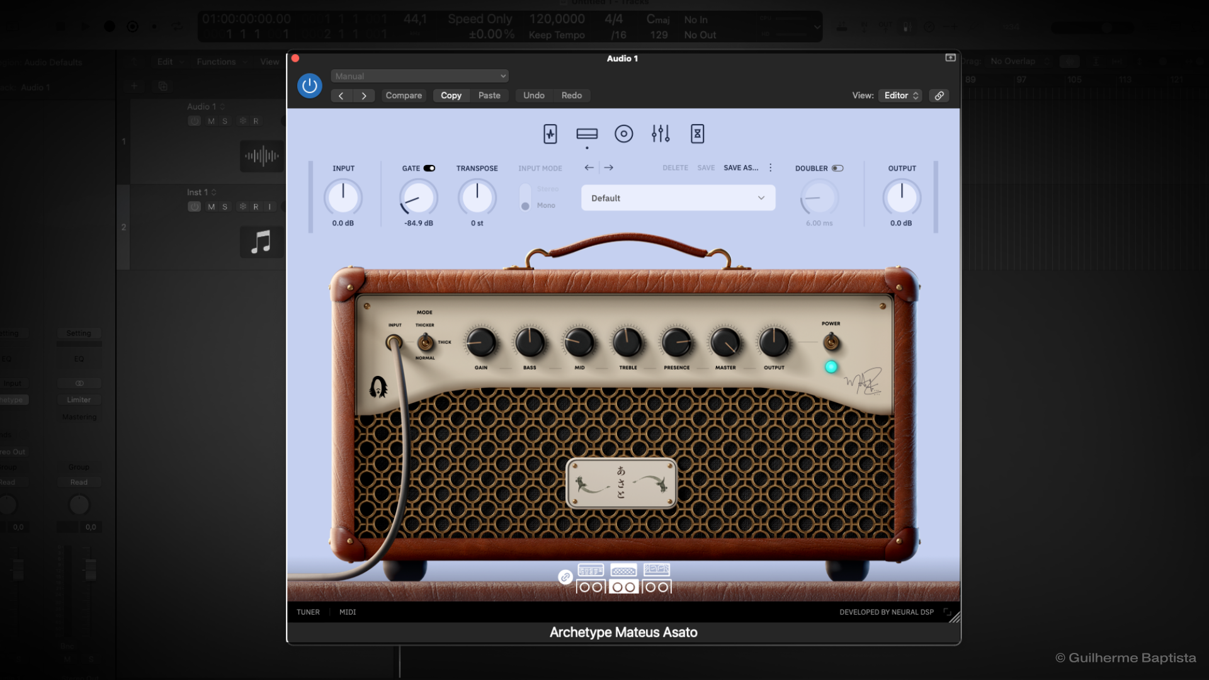Open the EQ sliders section icon
This screenshot has width=1209, height=680.
tap(660, 133)
